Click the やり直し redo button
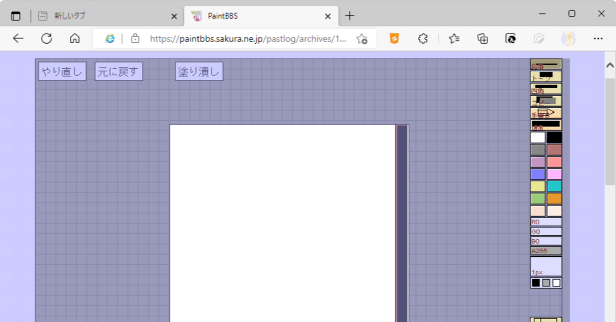616x322 pixels. [62, 72]
